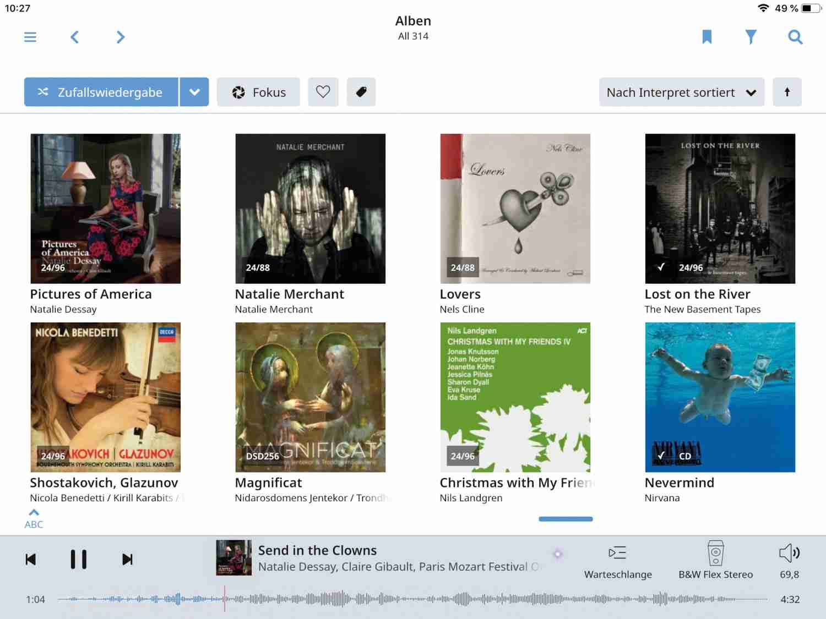
Task: Click the 24/96 badge on Pictures of America
Action: pyautogui.click(x=53, y=268)
